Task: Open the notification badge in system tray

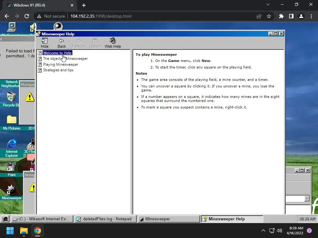Action: (309, 231)
